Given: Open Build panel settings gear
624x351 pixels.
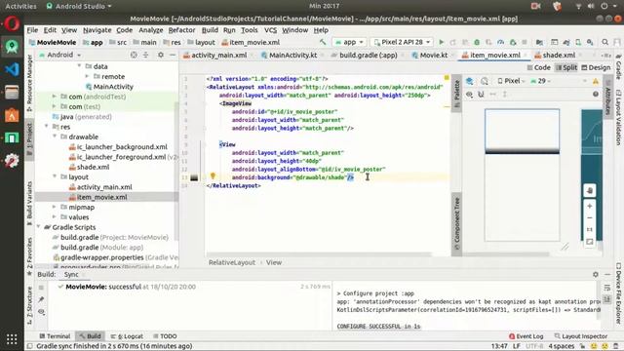Looking at the screenshot, I should pos(596,274).
